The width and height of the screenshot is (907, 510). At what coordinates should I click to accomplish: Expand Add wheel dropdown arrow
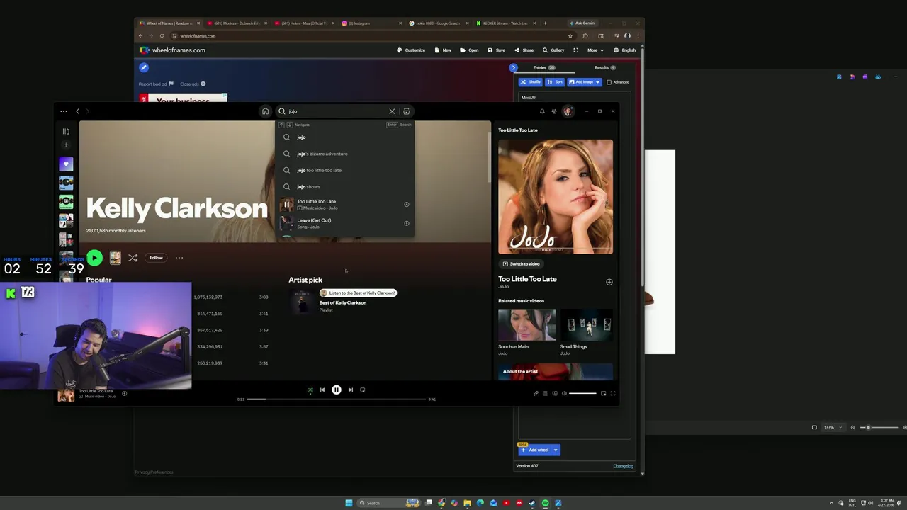(x=556, y=450)
